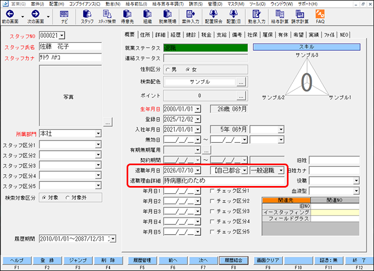The width and height of the screenshot is (374, 271).
Task: Click the app icon in the menu bar
Action: (x=5, y=4)
